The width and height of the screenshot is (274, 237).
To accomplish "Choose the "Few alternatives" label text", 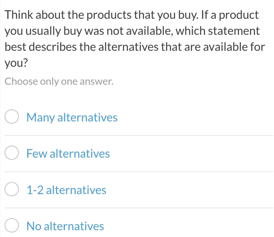I will 68,154.
